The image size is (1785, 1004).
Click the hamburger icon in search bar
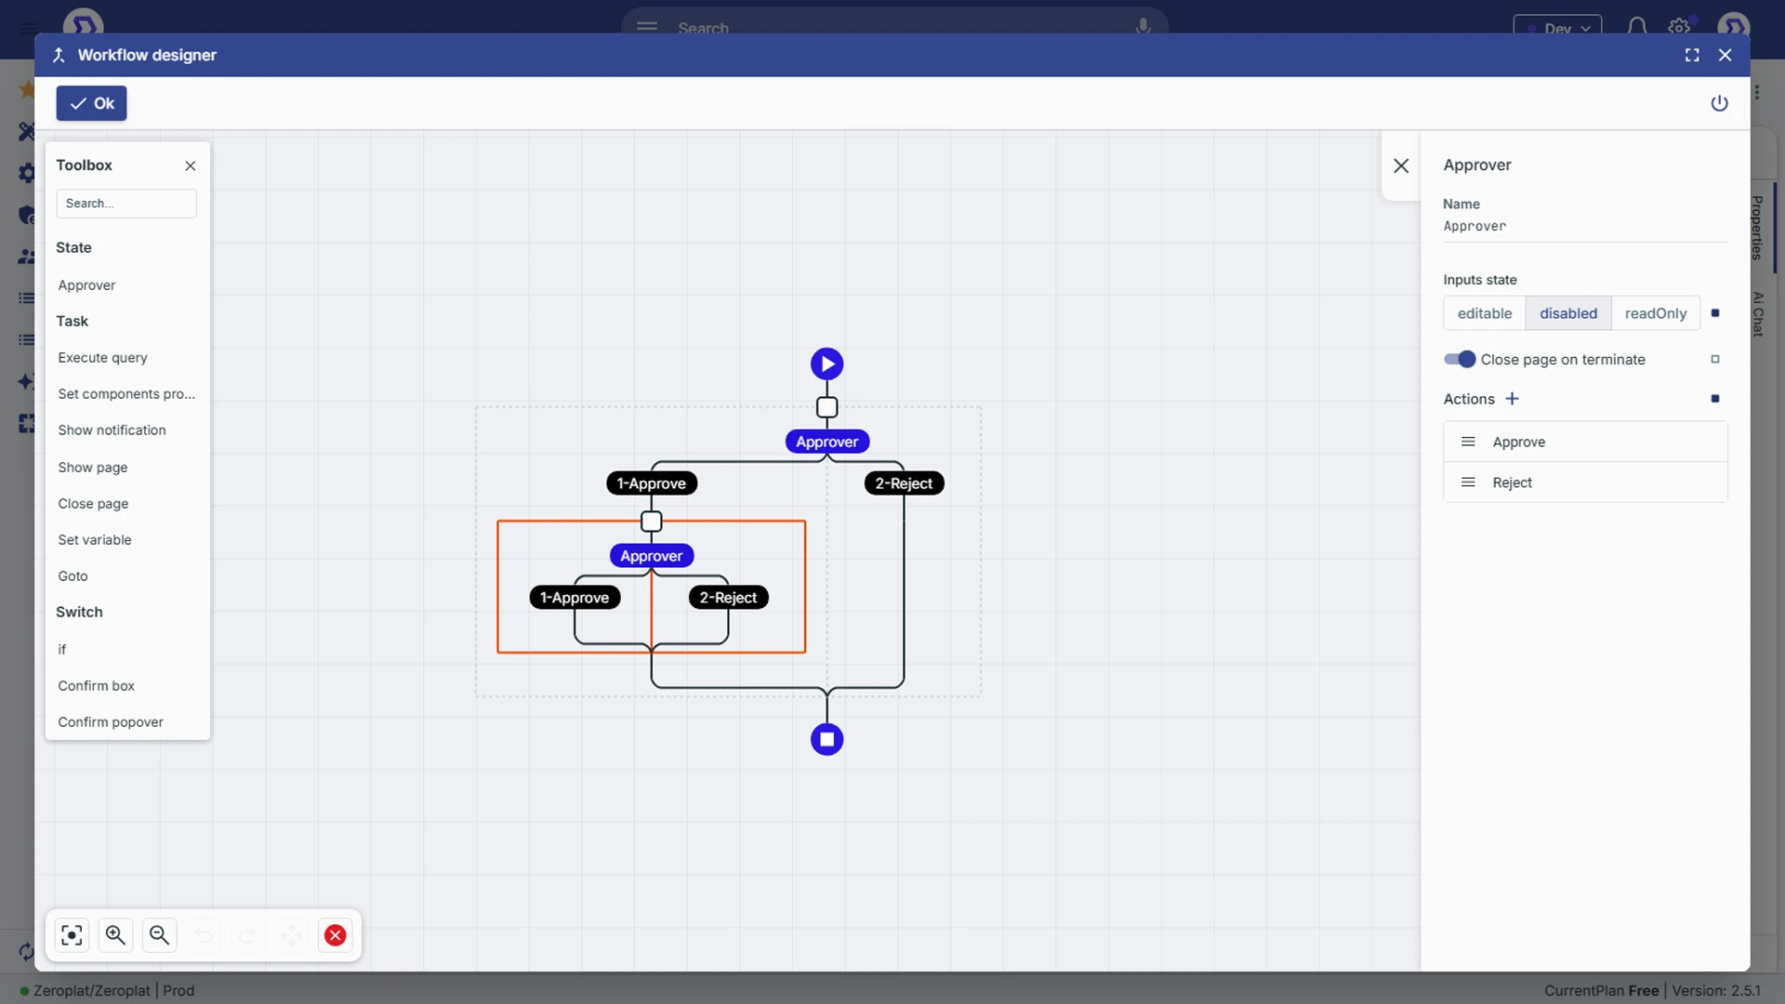(647, 27)
